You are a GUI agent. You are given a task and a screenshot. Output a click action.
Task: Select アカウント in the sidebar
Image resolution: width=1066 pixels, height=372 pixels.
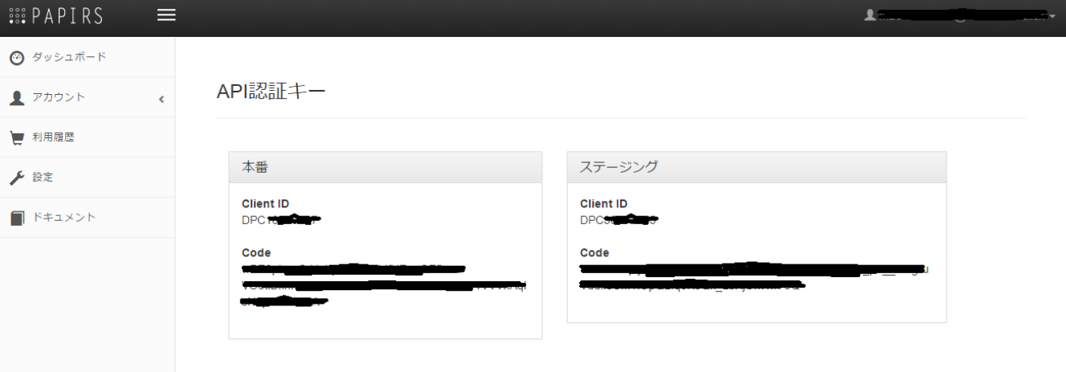[59, 97]
